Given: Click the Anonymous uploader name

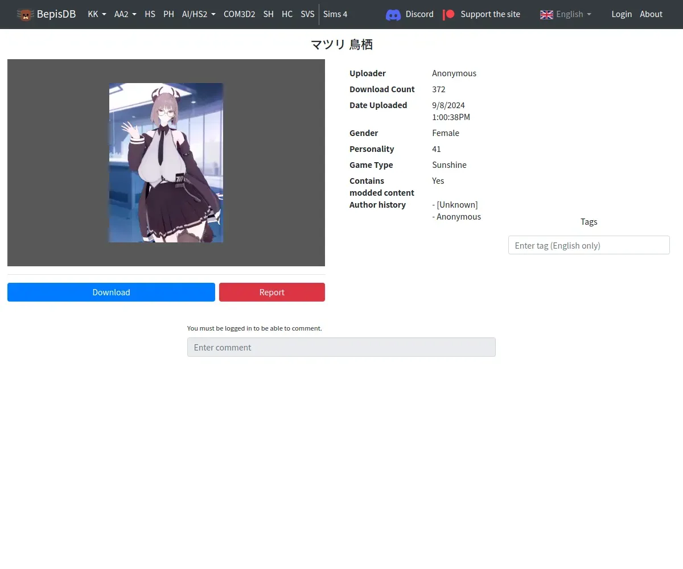Looking at the screenshot, I should (x=454, y=73).
